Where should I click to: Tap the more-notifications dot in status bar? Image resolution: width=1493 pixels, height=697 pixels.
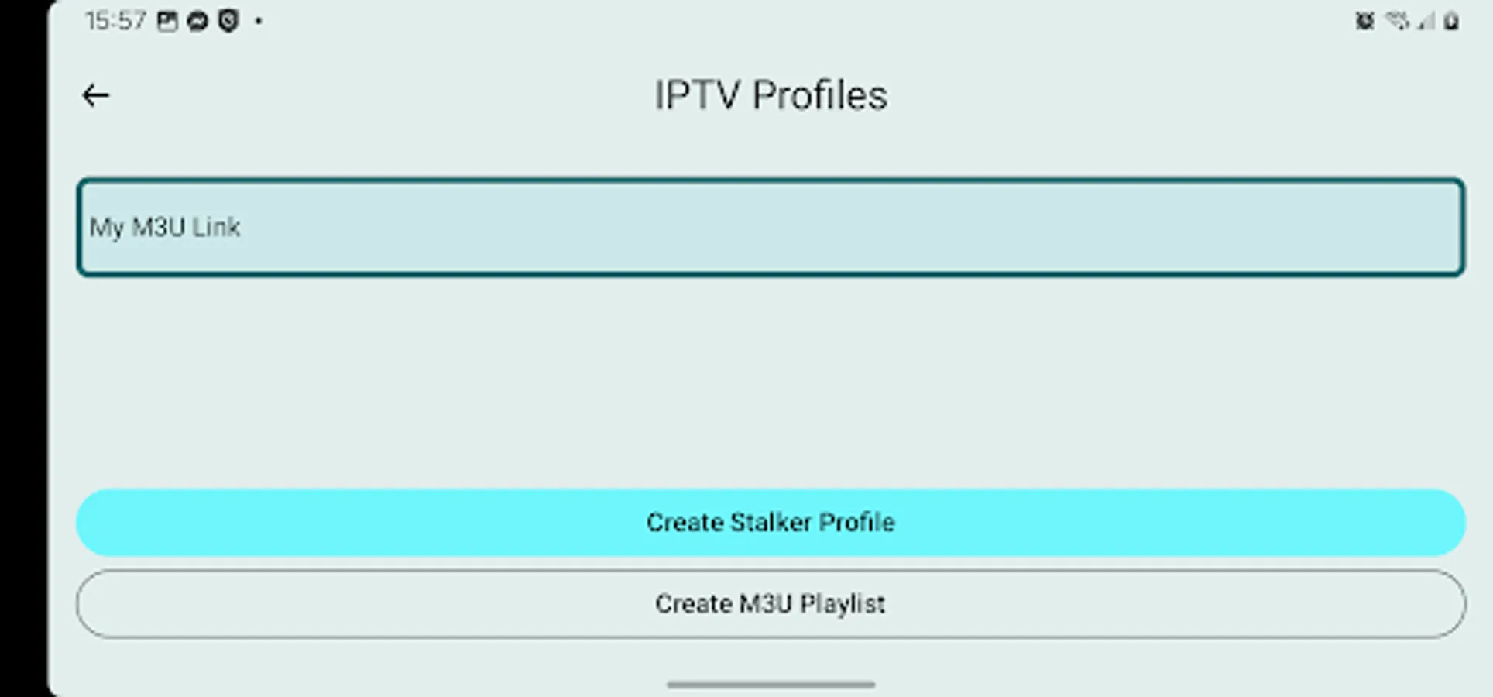[x=259, y=21]
